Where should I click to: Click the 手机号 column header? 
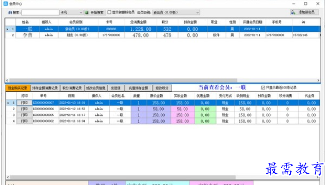[277, 22]
